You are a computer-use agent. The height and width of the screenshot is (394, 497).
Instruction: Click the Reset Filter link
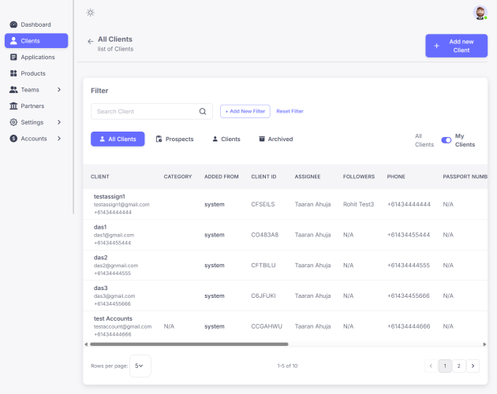tap(290, 111)
